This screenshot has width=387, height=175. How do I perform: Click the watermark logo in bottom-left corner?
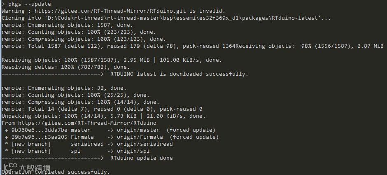[27, 168]
